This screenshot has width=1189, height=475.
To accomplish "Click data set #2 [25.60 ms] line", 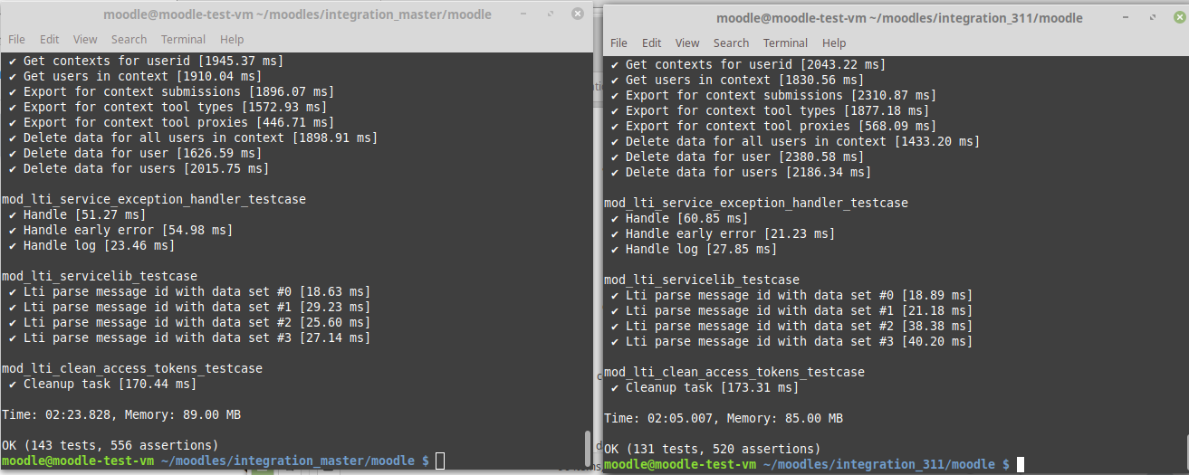I will point(189,322).
